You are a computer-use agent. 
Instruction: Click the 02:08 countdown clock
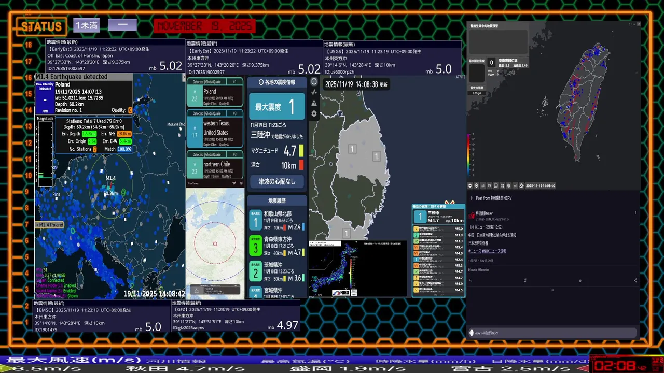tap(615, 365)
